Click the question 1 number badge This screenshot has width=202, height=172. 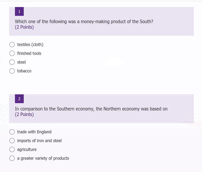19,11
